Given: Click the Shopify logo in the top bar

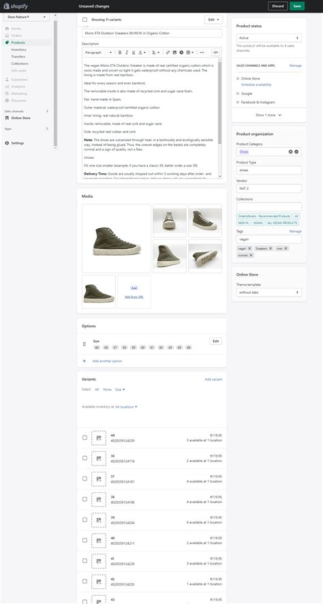Looking at the screenshot, I should (16, 6).
